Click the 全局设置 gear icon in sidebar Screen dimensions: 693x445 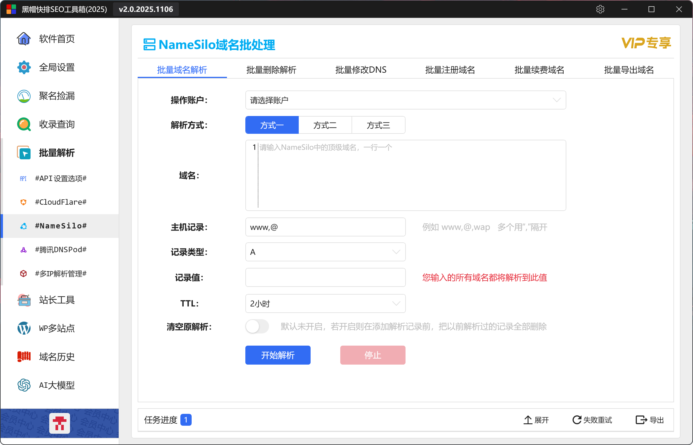pyautogui.click(x=24, y=67)
